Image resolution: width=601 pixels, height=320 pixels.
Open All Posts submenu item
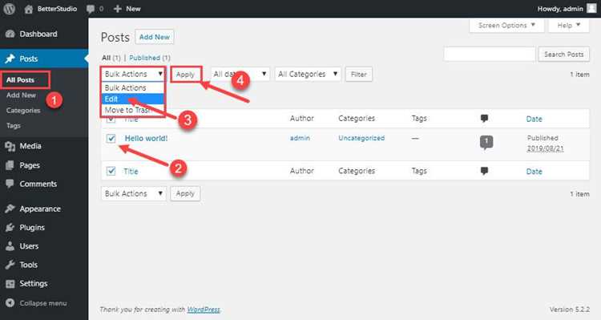click(20, 80)
